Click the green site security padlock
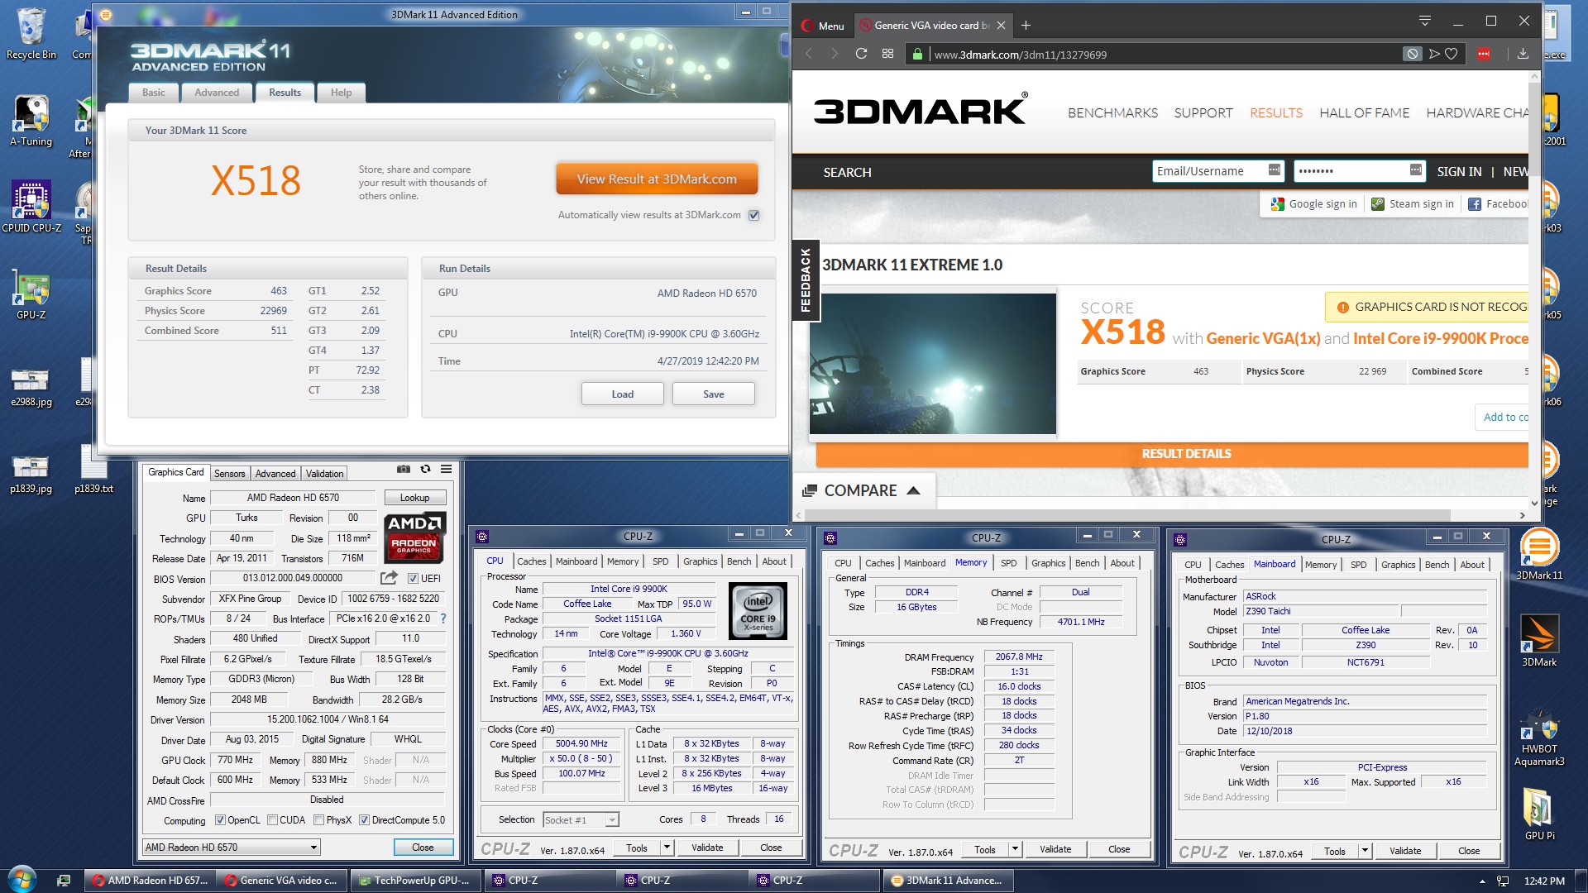This screenshot has height=893, width=1588. click(x=916, y=55)
